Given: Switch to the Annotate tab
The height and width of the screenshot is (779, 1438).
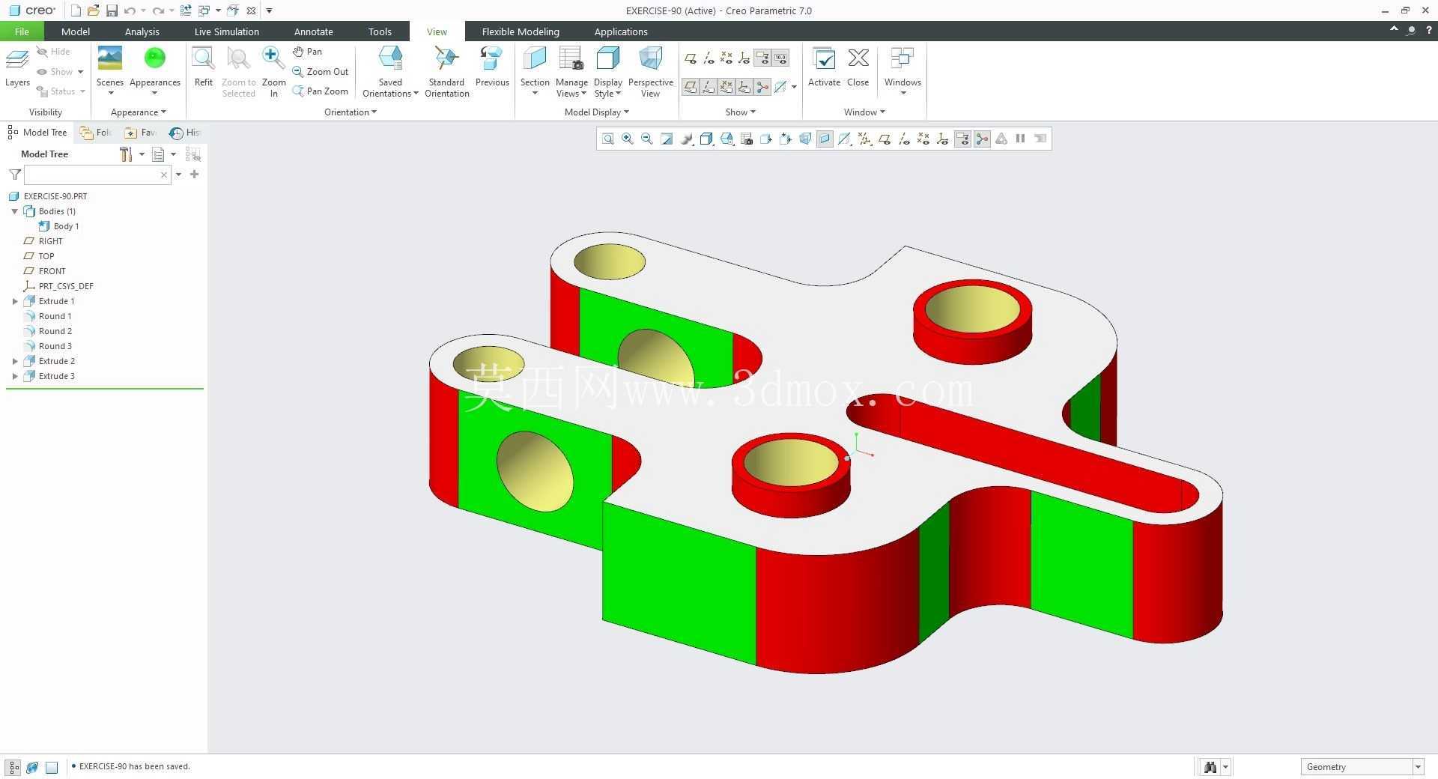Looking at the screenshot, I should (313, 31).
